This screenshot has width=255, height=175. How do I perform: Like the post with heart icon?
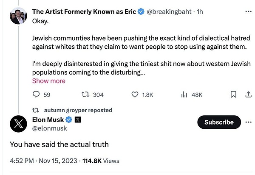coord(135,95)
